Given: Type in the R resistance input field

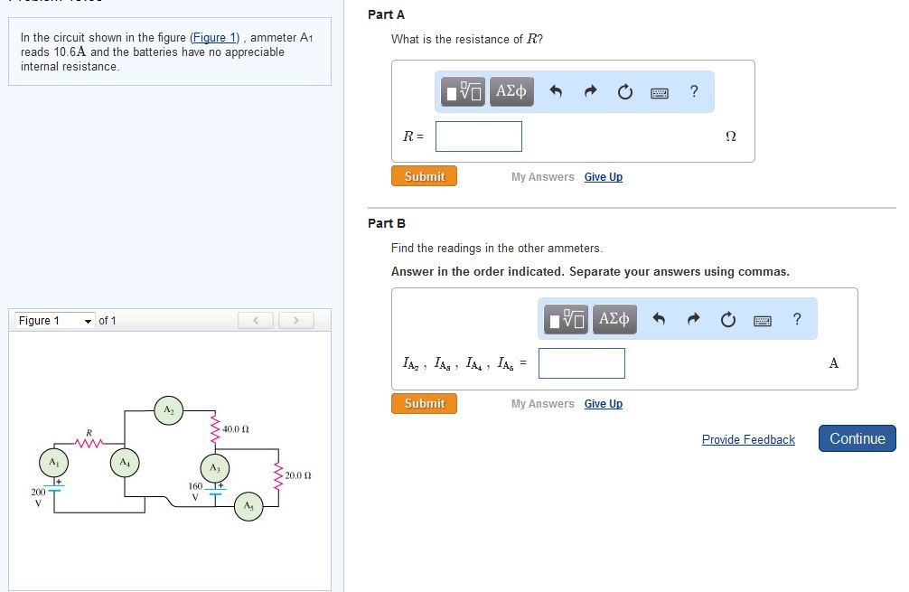Looking at the screenshot, I should [478, 136].
